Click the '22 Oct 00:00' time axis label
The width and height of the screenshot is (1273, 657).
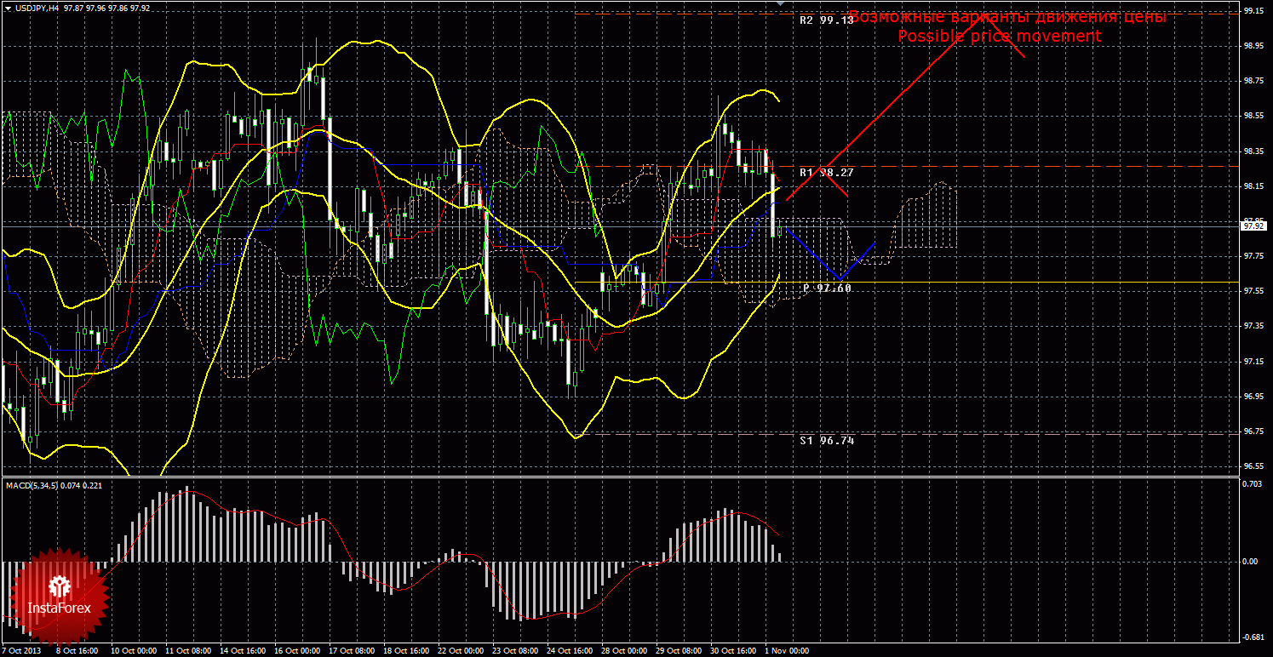tap(460, 651)
